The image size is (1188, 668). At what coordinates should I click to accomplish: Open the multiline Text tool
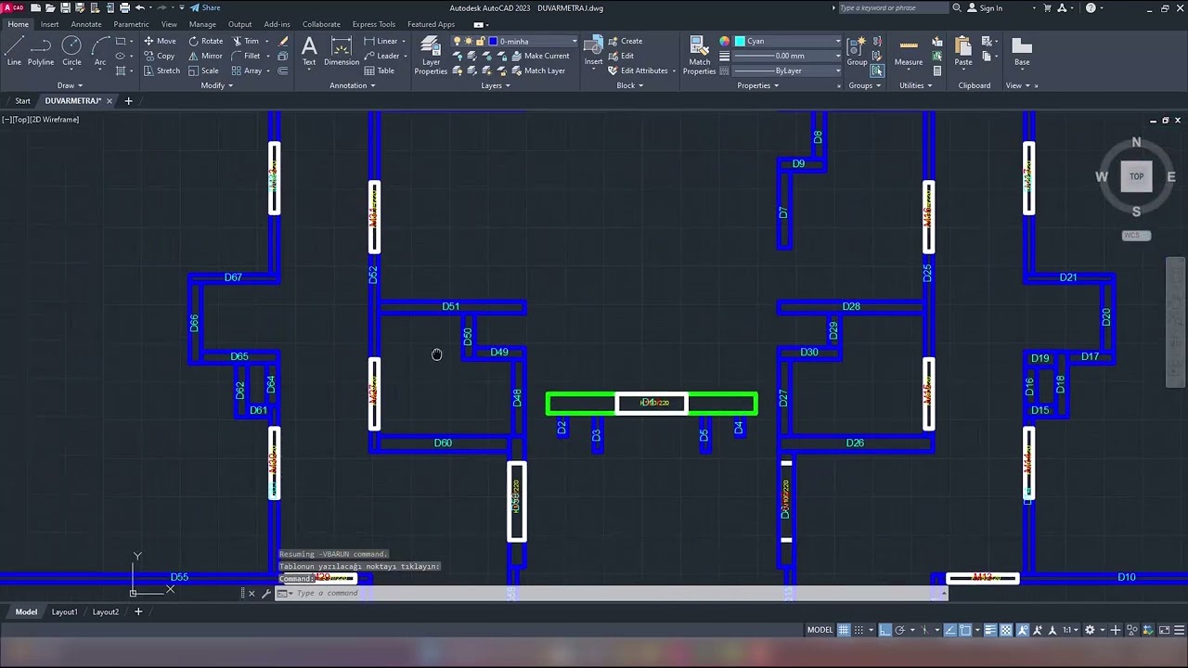pos(309,50)
